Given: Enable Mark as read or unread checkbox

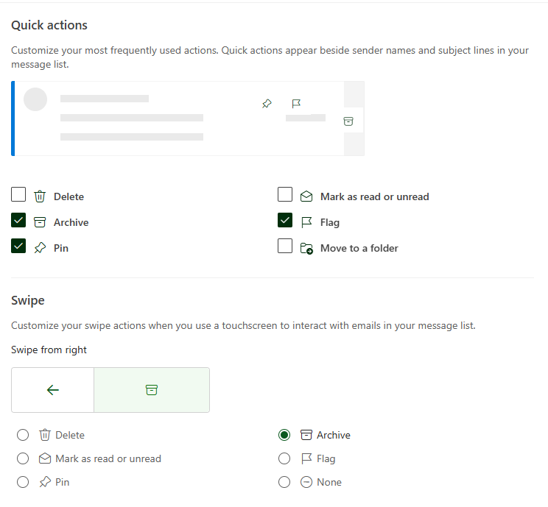Looking at the screenshot, I should 285,195.
